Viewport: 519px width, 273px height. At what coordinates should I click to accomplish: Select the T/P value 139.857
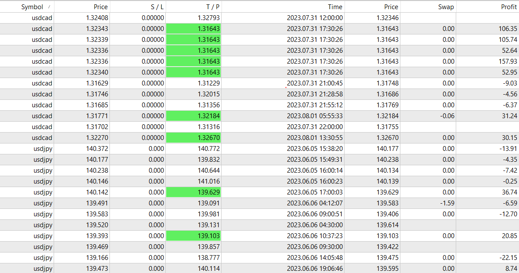(x=208, y=247)
